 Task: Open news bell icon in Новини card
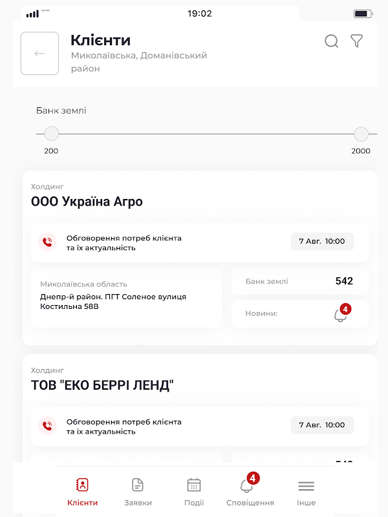point(342,313)
